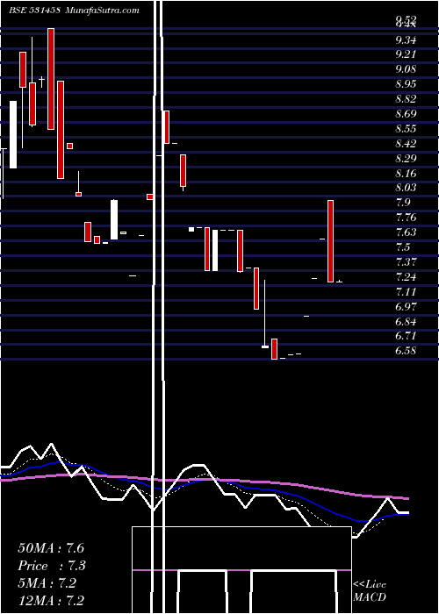Image resolution: width=439 pixels, height=614 pixels.
Task: Select the 9.34 price axis label
Action: coord(406,39)
